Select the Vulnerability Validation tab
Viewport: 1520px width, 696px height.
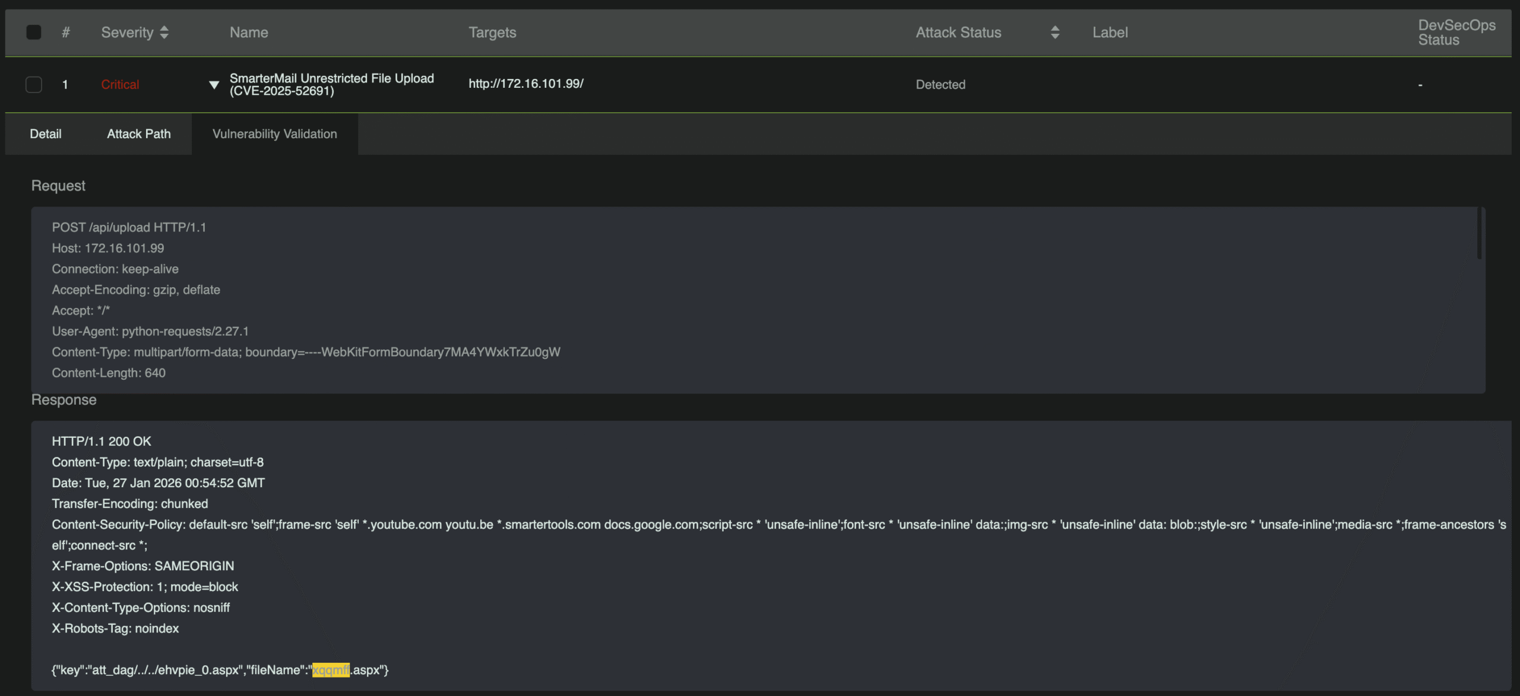pyautogui.click(x=274, y=134)
